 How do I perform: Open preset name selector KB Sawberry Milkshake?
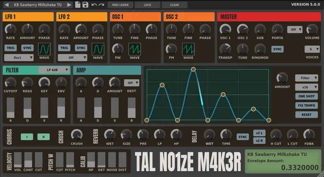click(x=38, y=5)
